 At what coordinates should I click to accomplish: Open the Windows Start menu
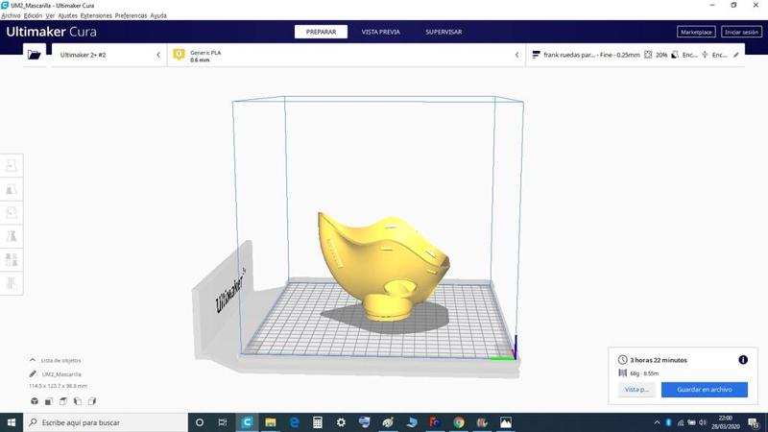(x=12, y=422)
